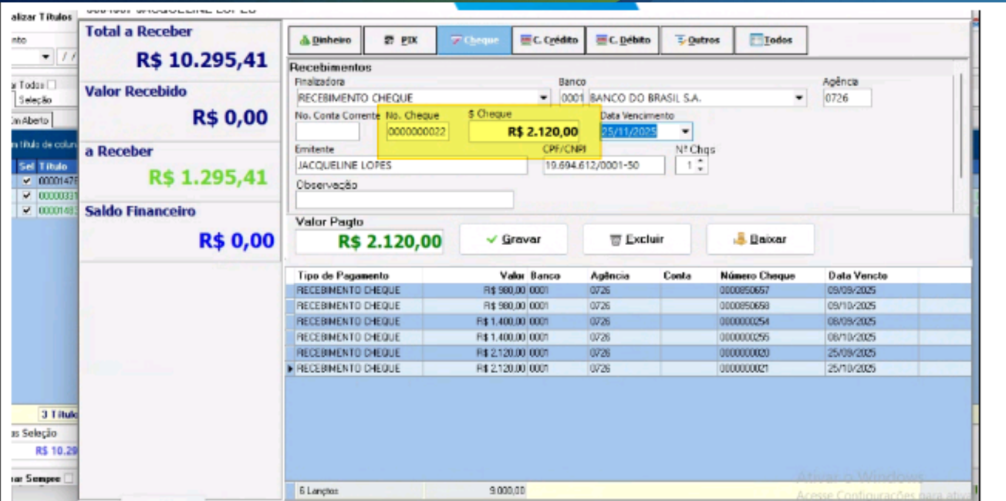Open the Outros payment option
Image resolution: width=1006 pixels, height=501 pixels.
click(x=697, y=40)
